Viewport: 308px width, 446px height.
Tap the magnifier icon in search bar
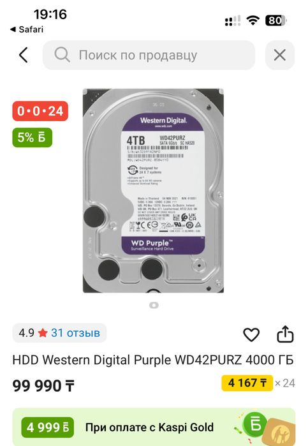click(62, 55)
